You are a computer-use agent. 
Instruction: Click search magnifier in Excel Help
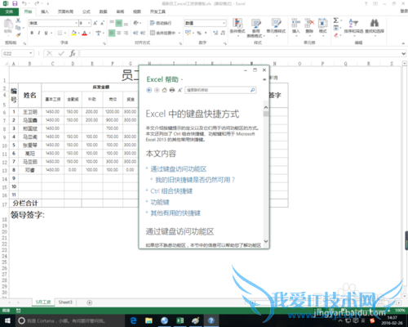coord(252,90)
